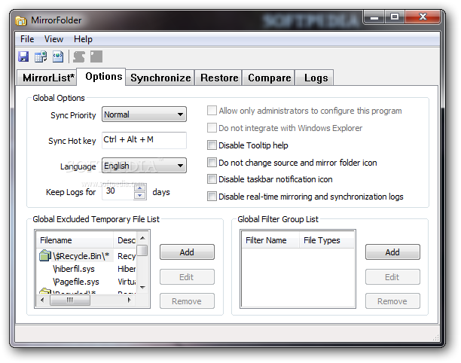Decrease Keep Logs days with down arrow
The height and width of the screenshot is (363, 461).
pyautogui.click(x=140, y=196)
